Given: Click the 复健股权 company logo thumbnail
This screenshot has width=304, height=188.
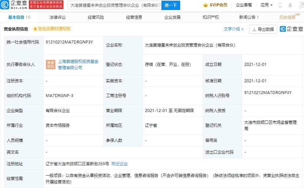Looking at the screenshot, I should [51, 65].
